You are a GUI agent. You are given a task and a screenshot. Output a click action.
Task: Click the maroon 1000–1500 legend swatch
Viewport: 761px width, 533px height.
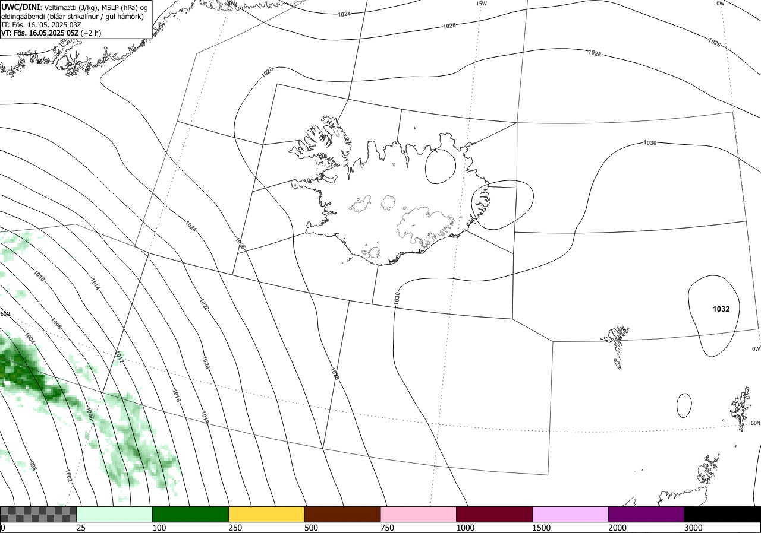pyautogui.click(x=495, y=514)
